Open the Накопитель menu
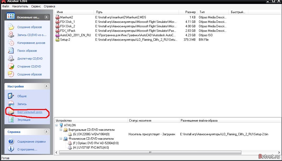 click(20, 6)
